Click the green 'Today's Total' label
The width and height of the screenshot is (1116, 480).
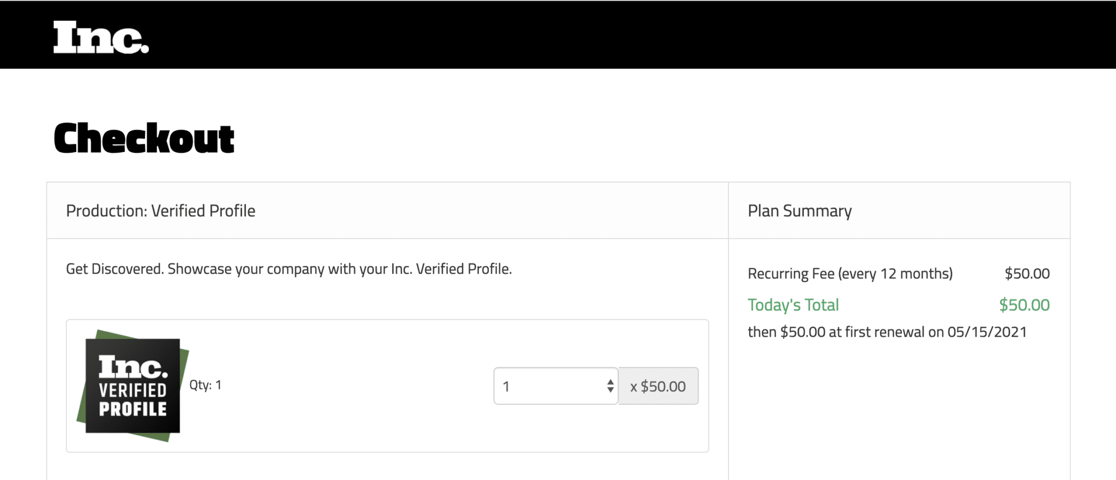click(x=793, y=305)
